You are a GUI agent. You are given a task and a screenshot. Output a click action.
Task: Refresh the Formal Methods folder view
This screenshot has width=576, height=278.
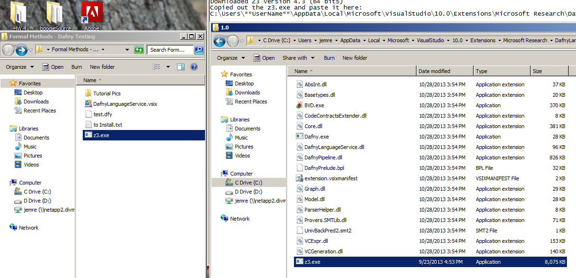(139, 49)
